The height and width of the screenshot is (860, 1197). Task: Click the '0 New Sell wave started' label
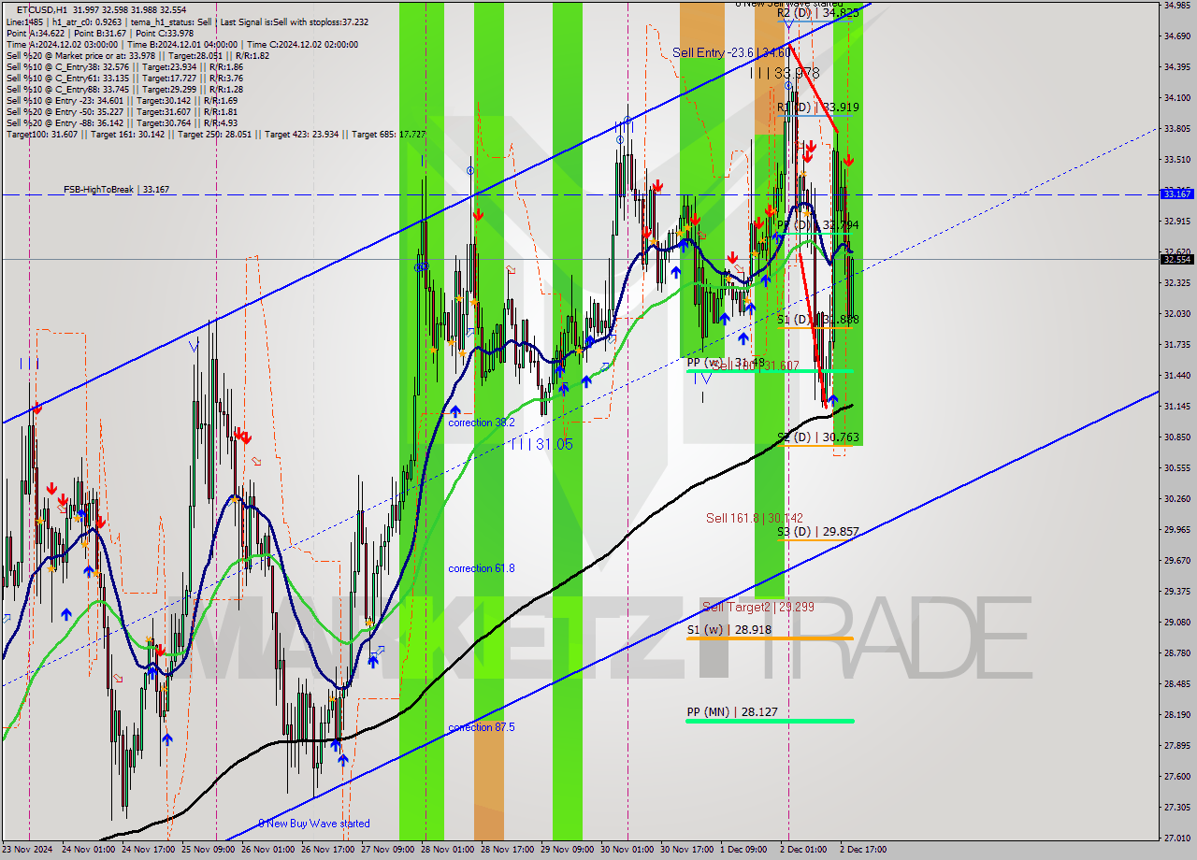coord(789,4)
